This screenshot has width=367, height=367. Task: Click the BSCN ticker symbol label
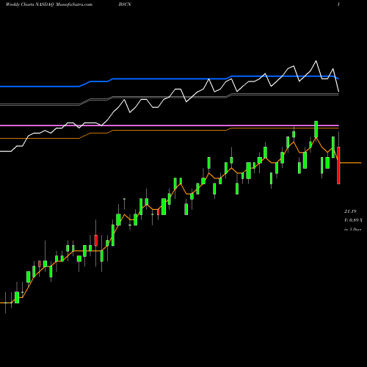125,4
